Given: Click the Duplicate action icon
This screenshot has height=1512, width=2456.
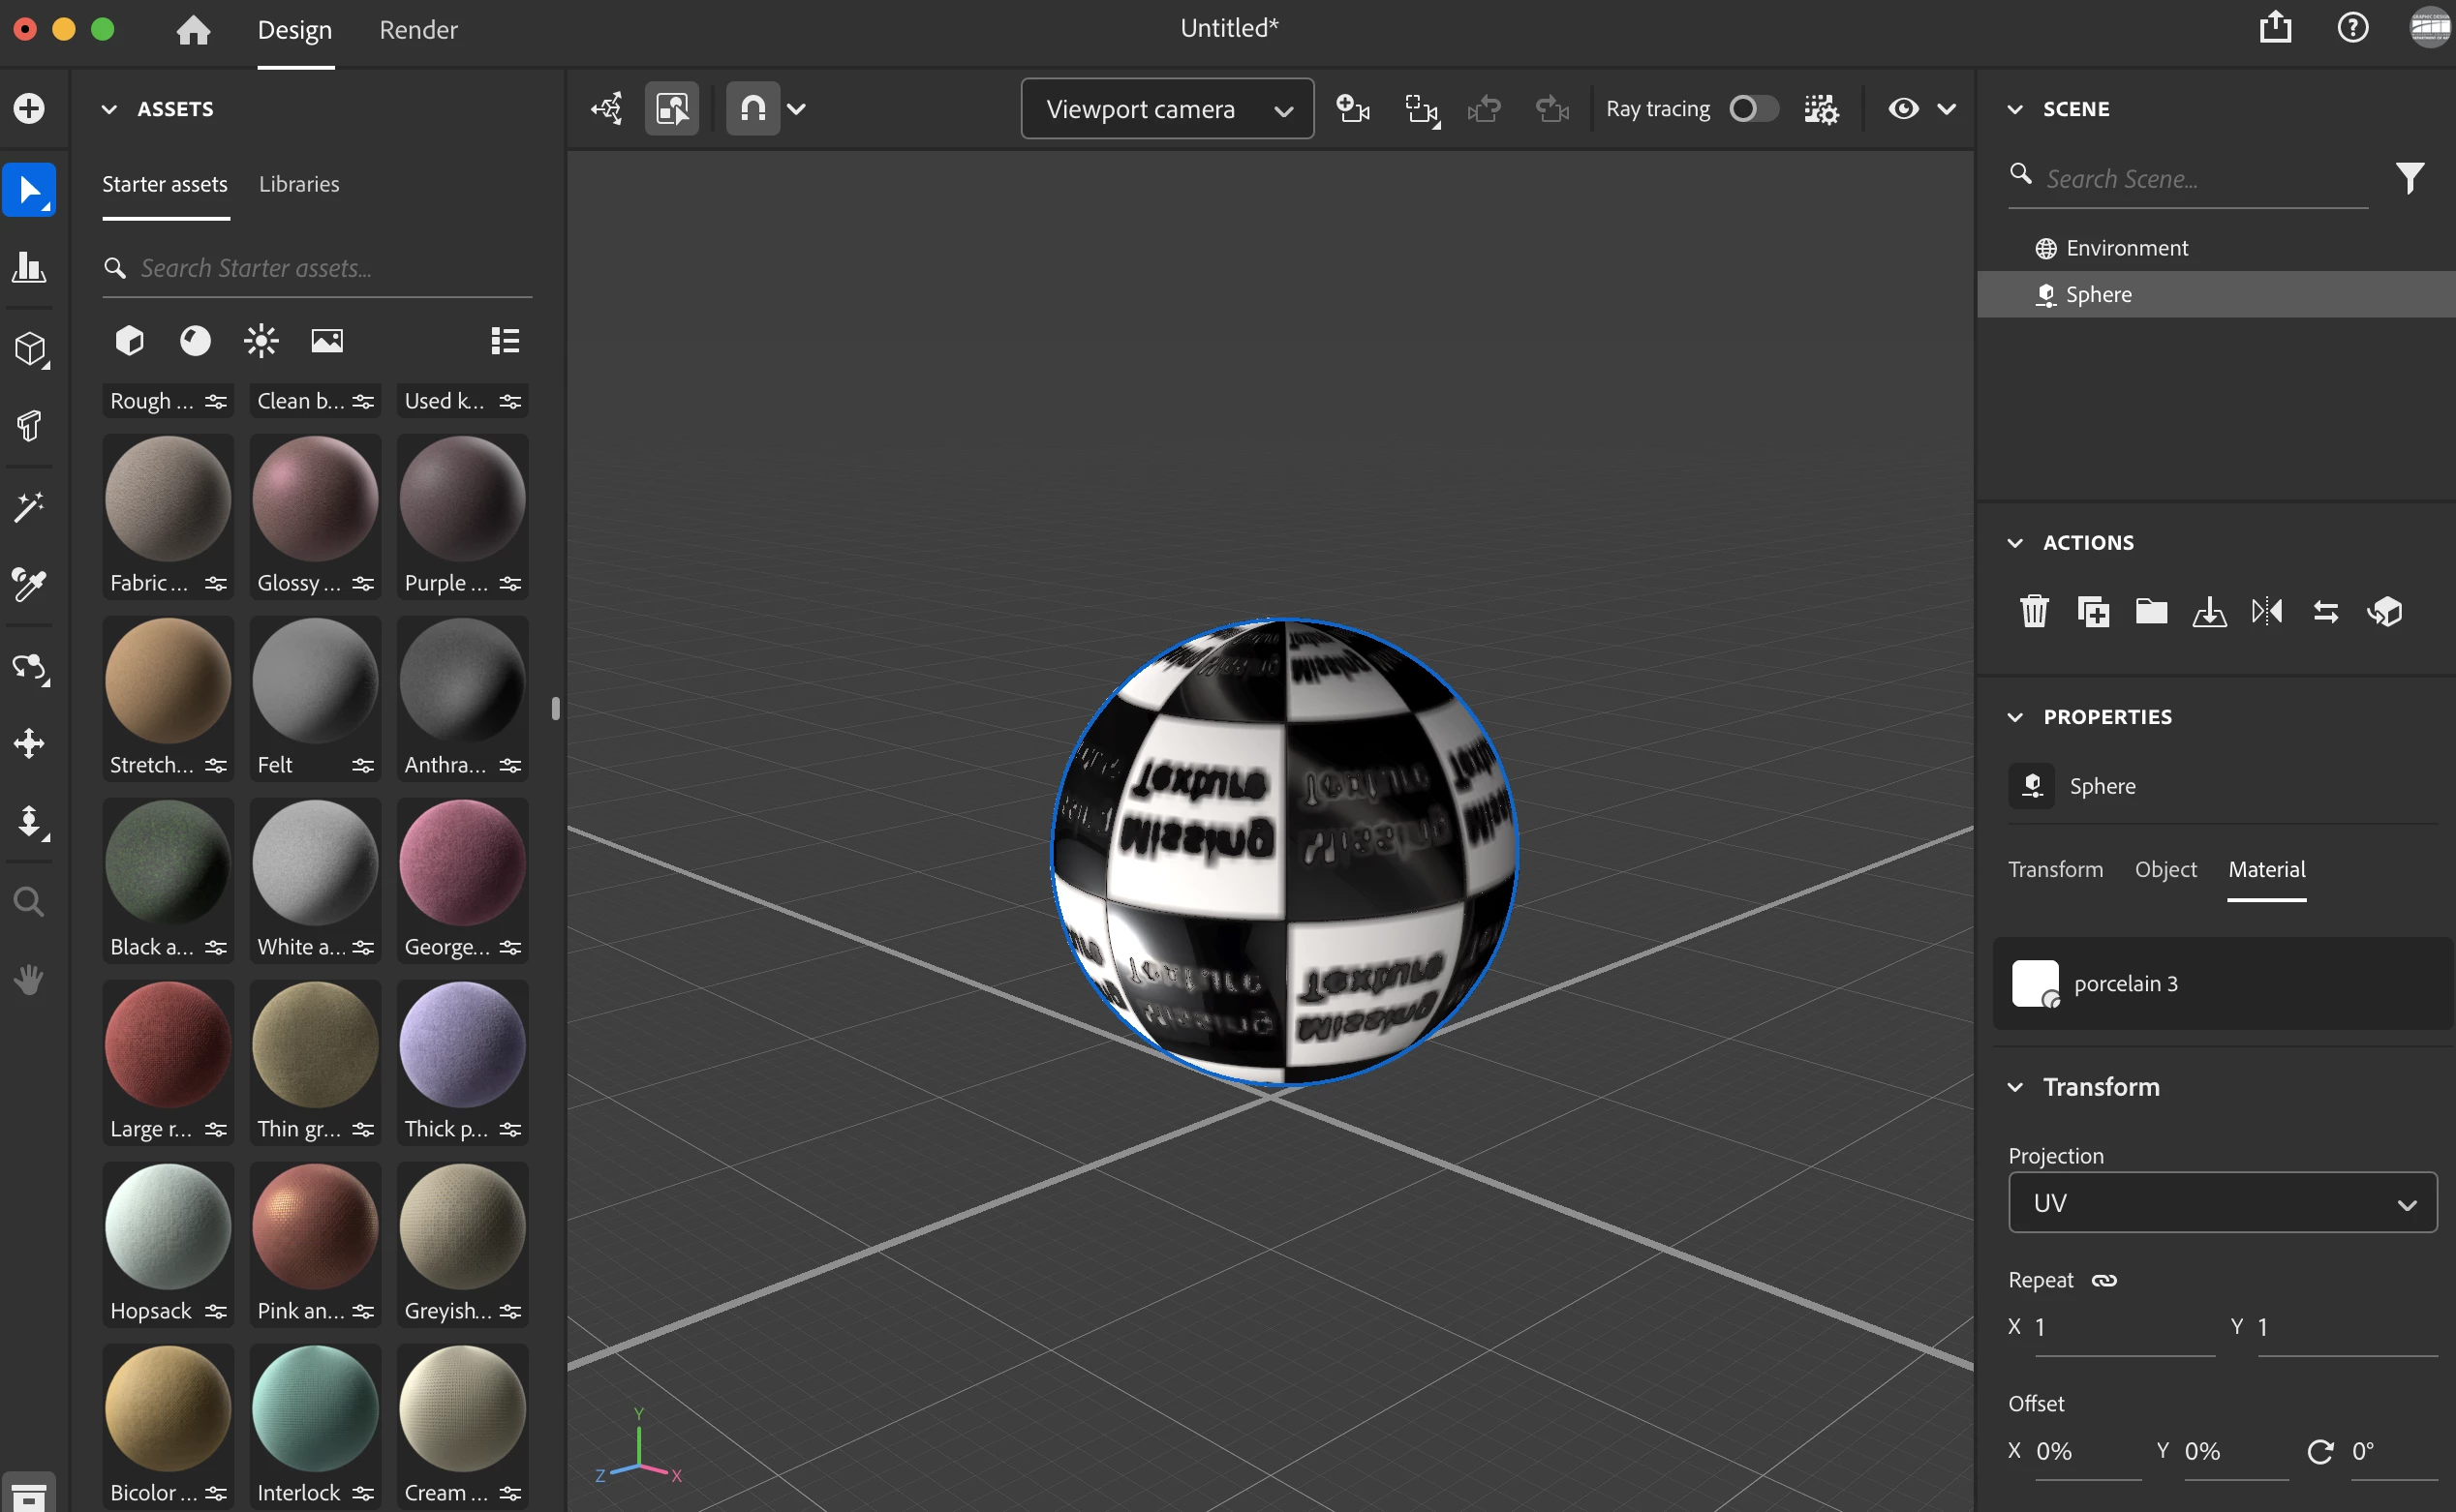Looking at the screenshot, I should (2093, 611).
